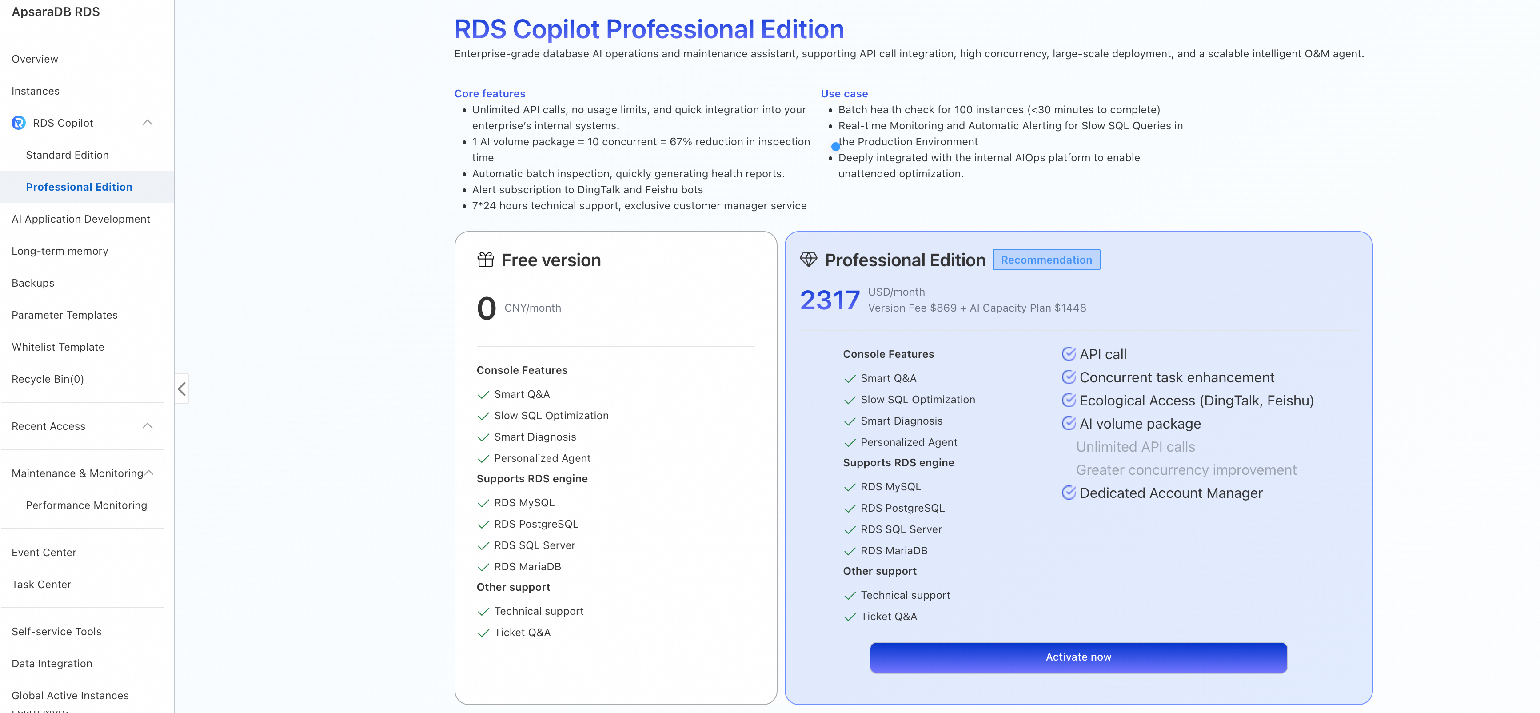Click the page title RDS Copilot Professional Edition
The height and width of the screenshot is (713, 1540).
click(649, 29)
